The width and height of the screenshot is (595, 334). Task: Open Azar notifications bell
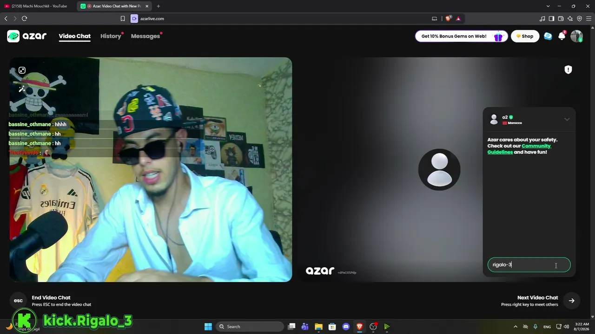[x=562, y=36]
